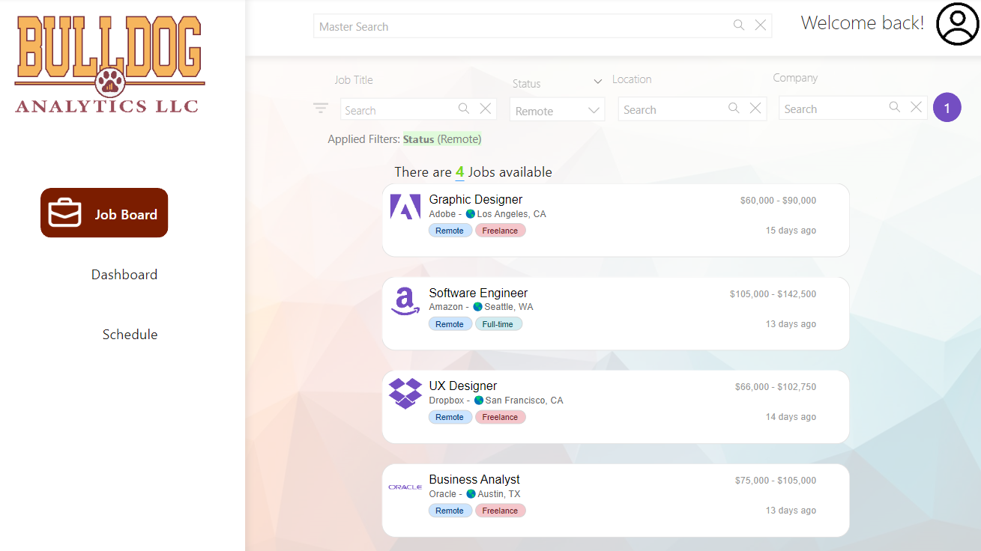
Task: Open the Status dropdown showing Remote
Action: coord(558,110)
